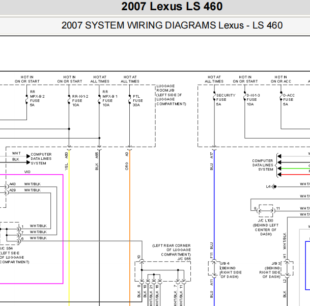The image size is (310, 306).
Task: Select the "2007 SYSTEM WIRING DIAGRAMS Lexus - LS 460" heading
Action: click(x=172, y=25)
